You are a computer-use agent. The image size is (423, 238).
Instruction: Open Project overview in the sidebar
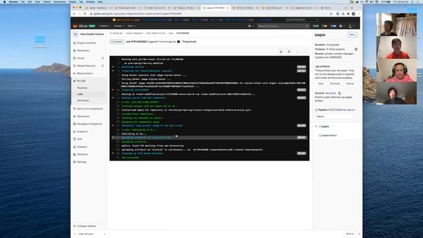87,43
